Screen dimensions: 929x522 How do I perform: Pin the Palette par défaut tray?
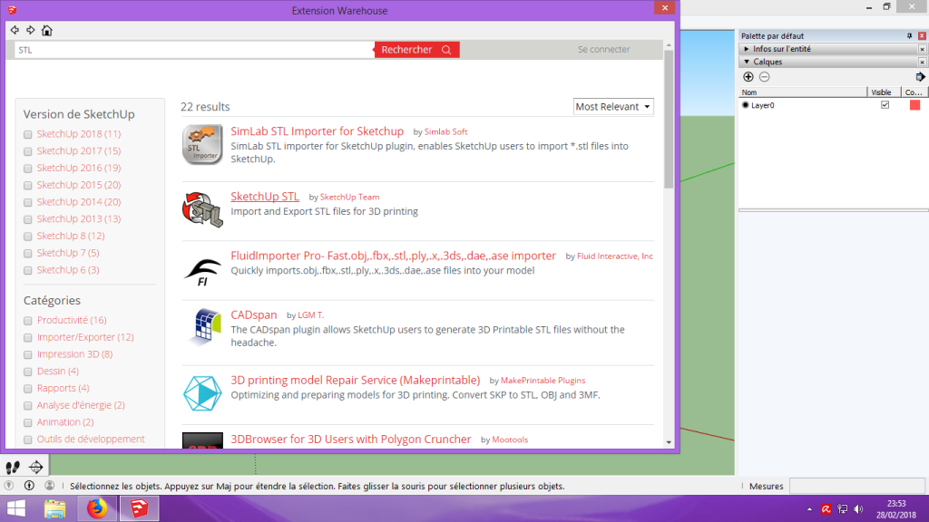pos(909,36)
